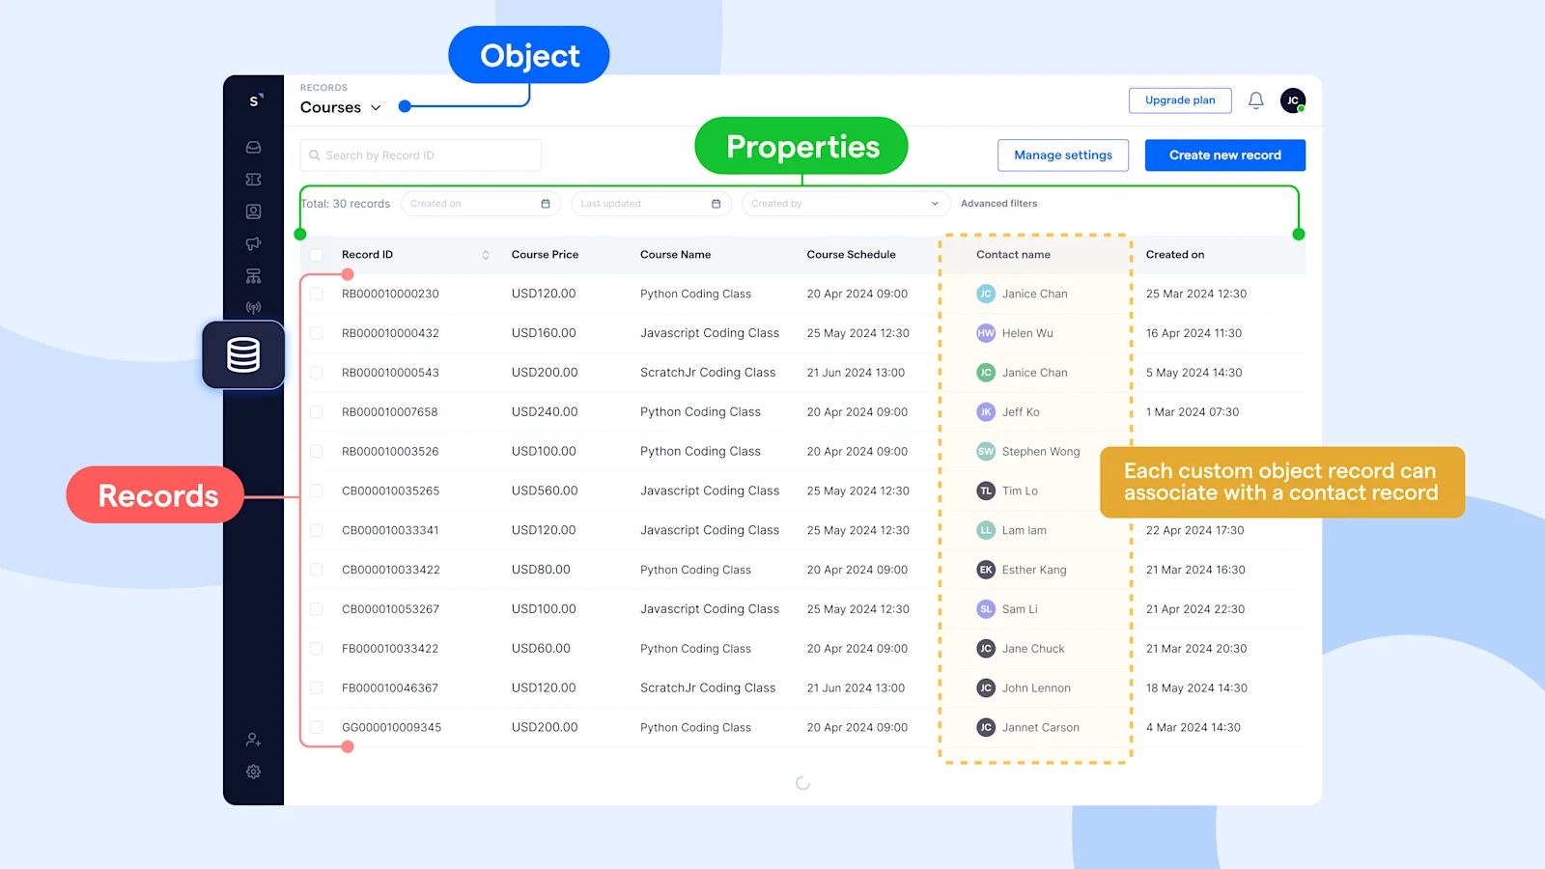Click the Created on column header
Screen dimensions: 1545x869
coord(1175,255)
